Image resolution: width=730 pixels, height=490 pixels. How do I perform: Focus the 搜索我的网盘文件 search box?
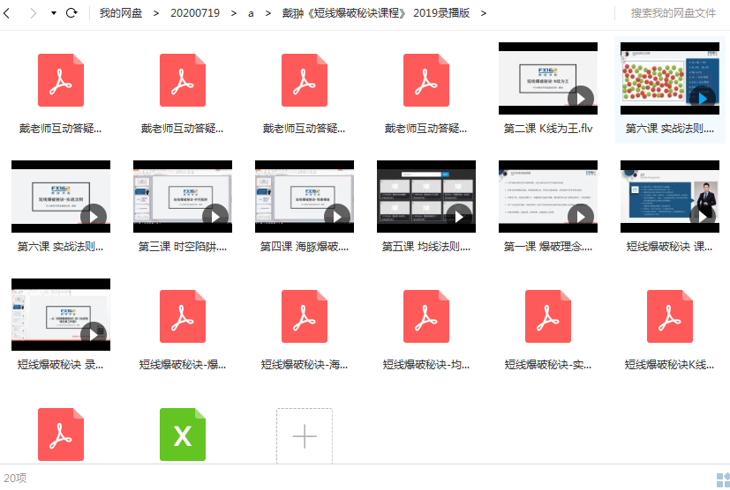(673, 13)
